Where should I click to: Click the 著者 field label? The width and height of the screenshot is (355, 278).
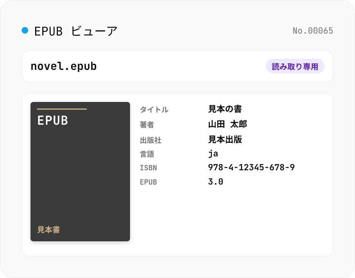147,125
